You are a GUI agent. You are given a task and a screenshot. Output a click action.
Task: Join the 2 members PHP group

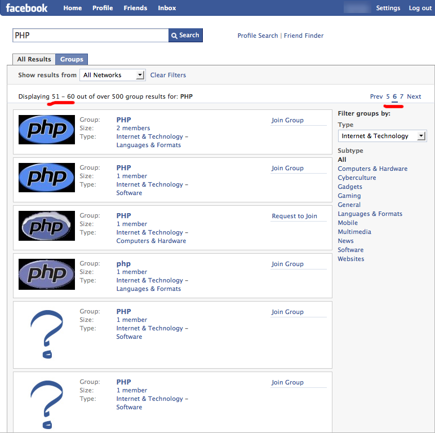coord(287,120)
